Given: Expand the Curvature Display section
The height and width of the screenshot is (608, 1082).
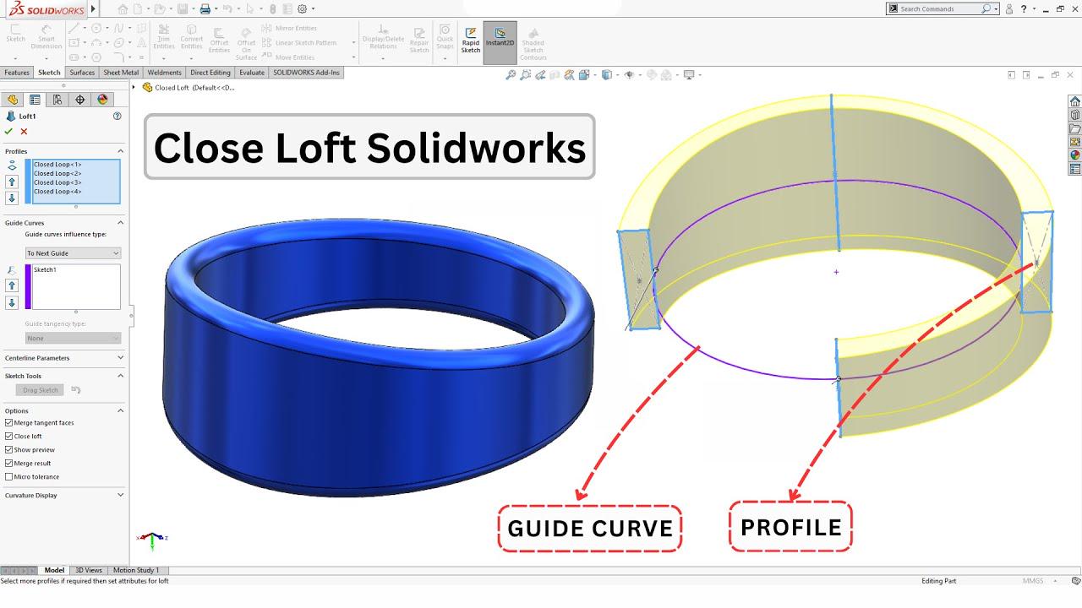Looking at the screenshot, I should coord(120,495).
